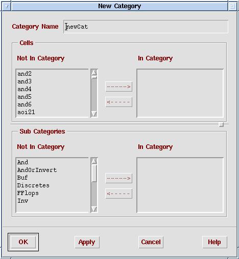
Task: Select cell and6 in the list
Action: 25,104
